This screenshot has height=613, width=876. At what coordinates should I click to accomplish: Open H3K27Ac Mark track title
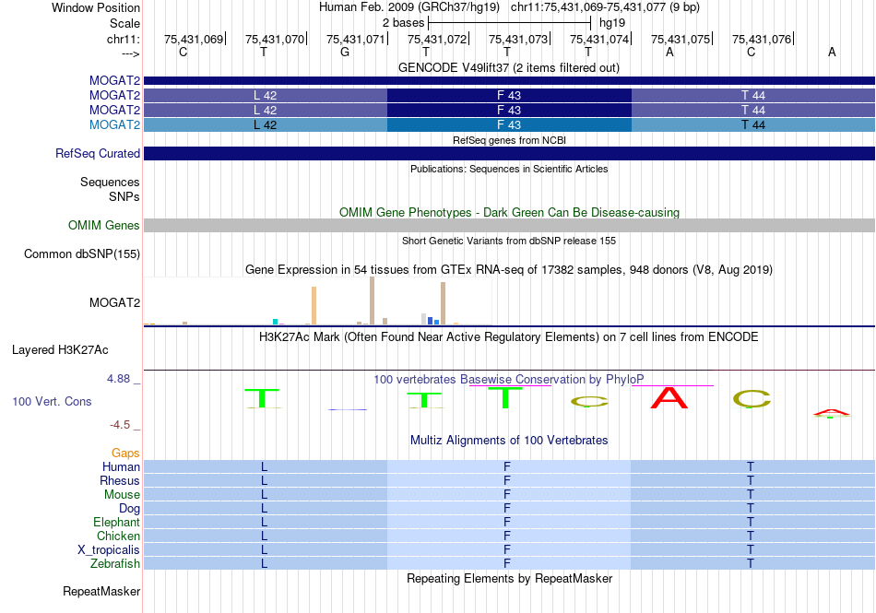point(509,336)
